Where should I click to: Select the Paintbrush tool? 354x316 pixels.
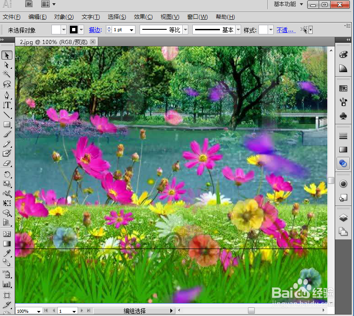pyautogui.click(x=7, y=134)
